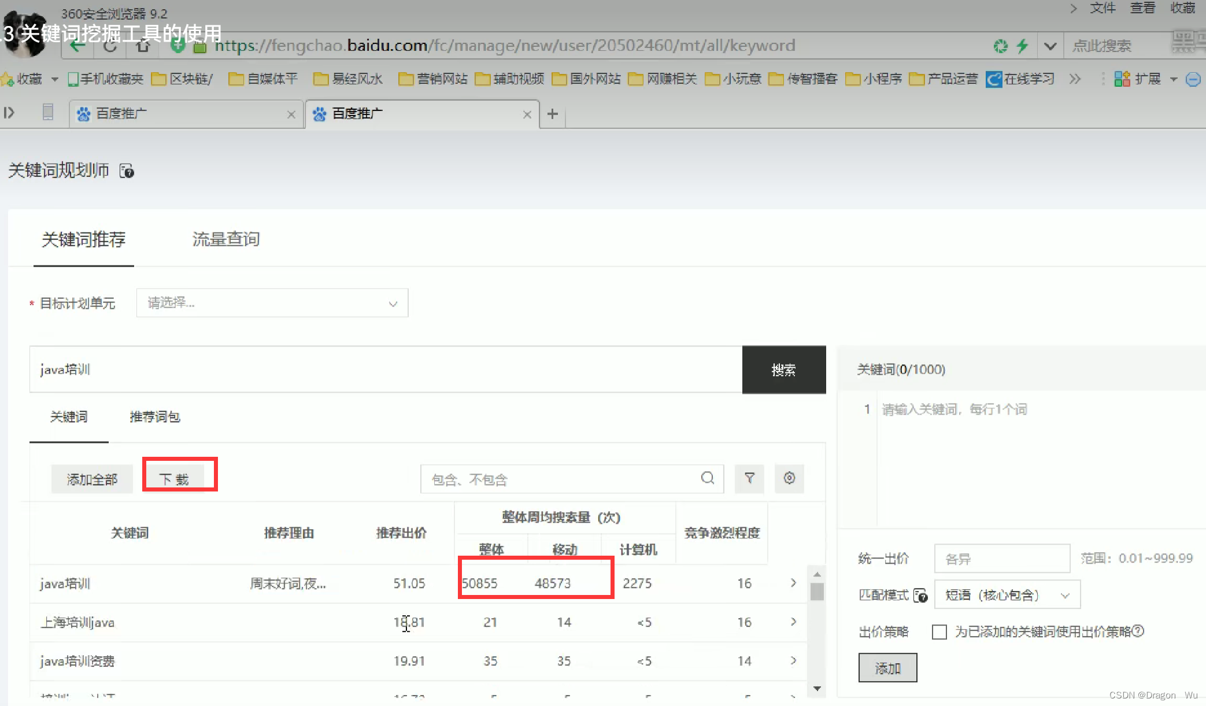
Task: Click the table scrollbar up arrow
Action: tap(817, 574)
